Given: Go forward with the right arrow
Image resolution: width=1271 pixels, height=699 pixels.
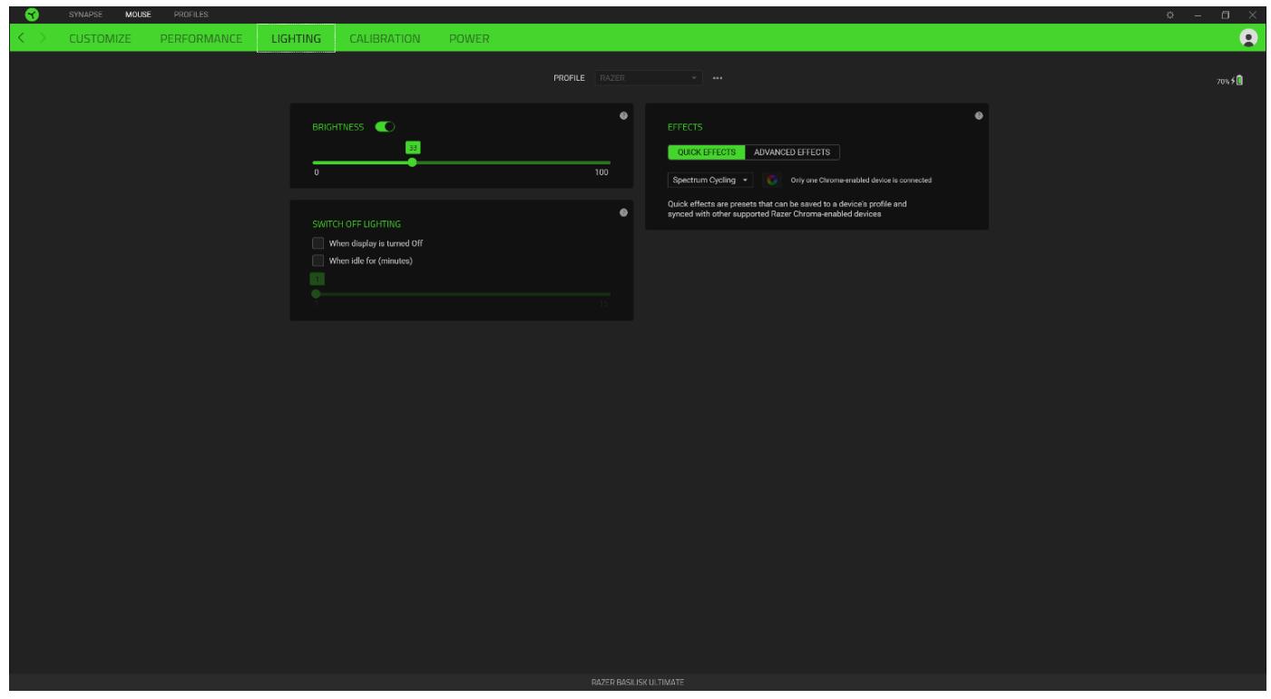Looking at the screenshot, I should tap(42, 39).
